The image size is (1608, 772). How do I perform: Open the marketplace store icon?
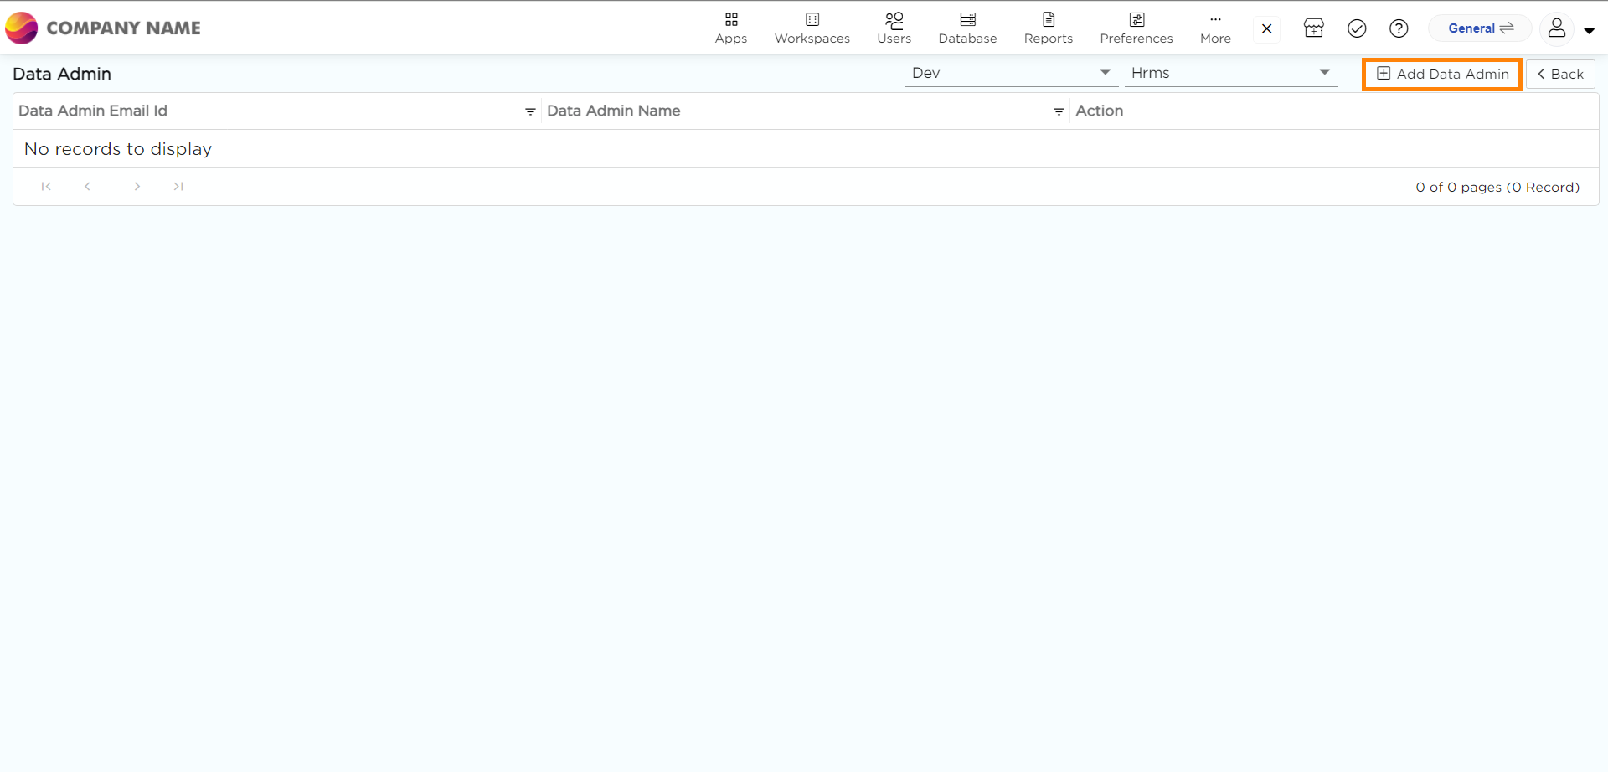(1313, 28)
